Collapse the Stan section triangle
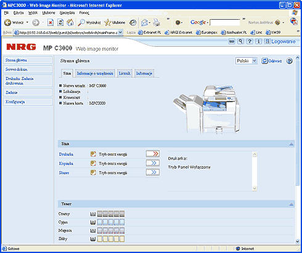 coord(292,144)
